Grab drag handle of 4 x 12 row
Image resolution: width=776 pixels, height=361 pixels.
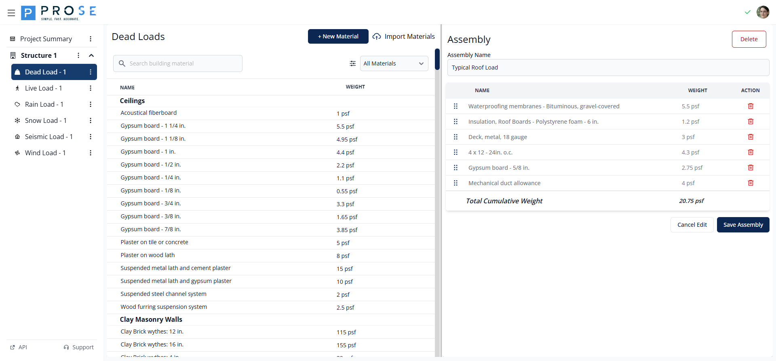(x=455, y=152)
